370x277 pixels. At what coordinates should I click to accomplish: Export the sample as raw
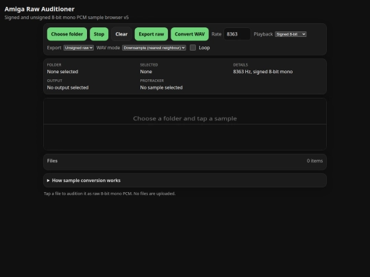(x=151, y=34)
